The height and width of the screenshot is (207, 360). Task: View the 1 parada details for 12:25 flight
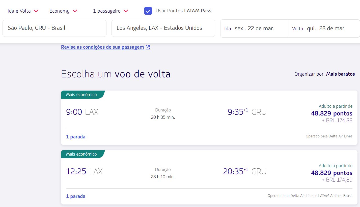coord(76,196)
